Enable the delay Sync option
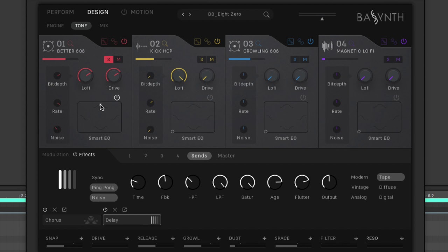This screenshot has height=252, width=448. click(97, 177)
